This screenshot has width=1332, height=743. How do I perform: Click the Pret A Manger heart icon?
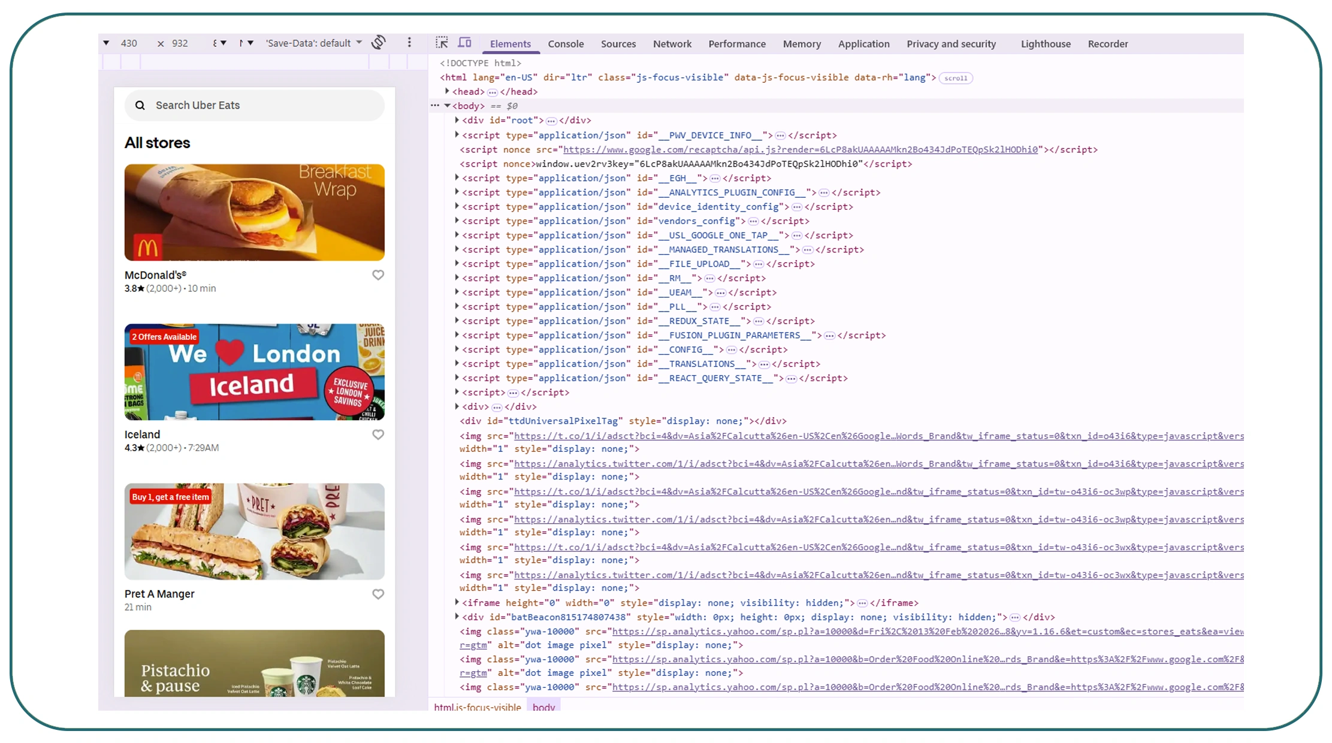(x=378, y=594)
